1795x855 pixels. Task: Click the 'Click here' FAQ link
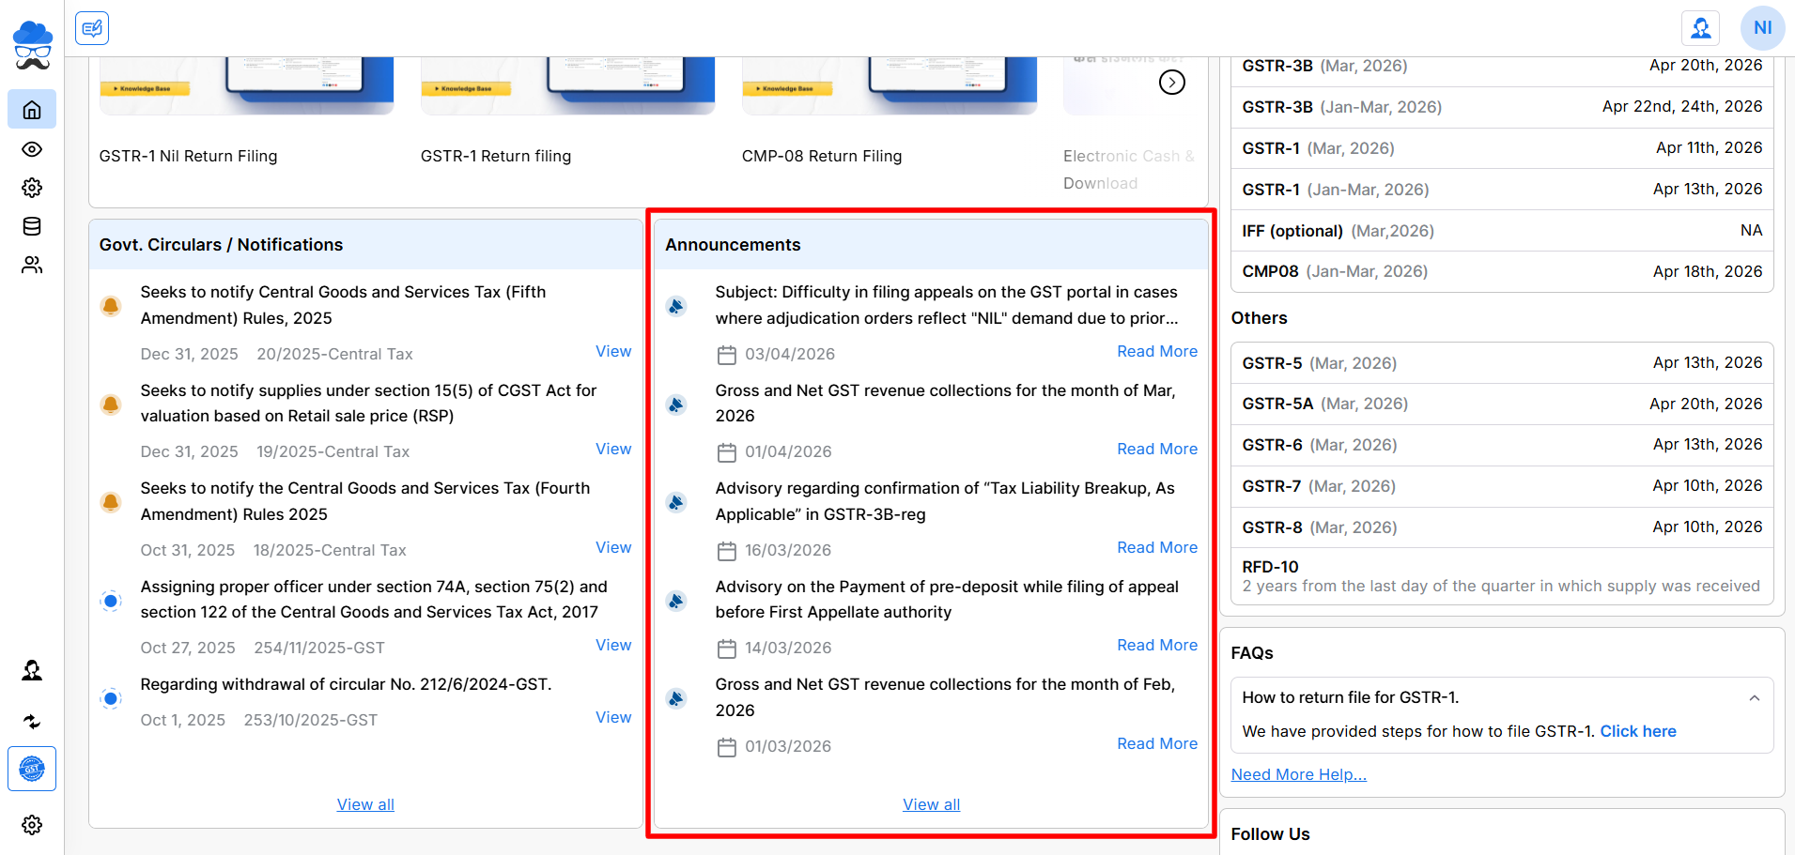tap(1637, 731)
